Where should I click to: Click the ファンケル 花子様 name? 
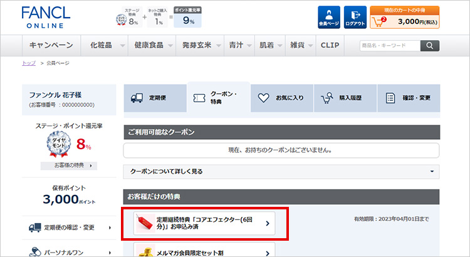pos(55,95)
